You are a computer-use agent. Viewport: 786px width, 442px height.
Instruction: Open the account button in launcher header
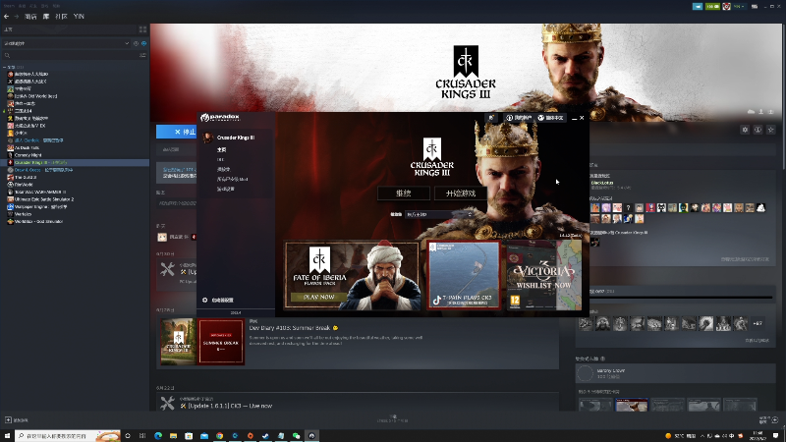click(x=519, y=118)
